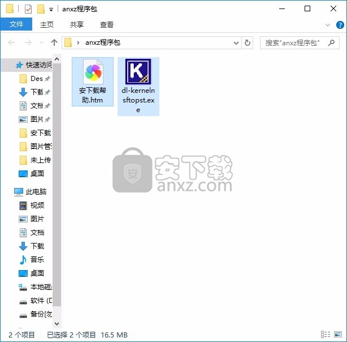
Task: Switch to large icons view in status bar
Action: pyautogui.click(x=338, y=335)
